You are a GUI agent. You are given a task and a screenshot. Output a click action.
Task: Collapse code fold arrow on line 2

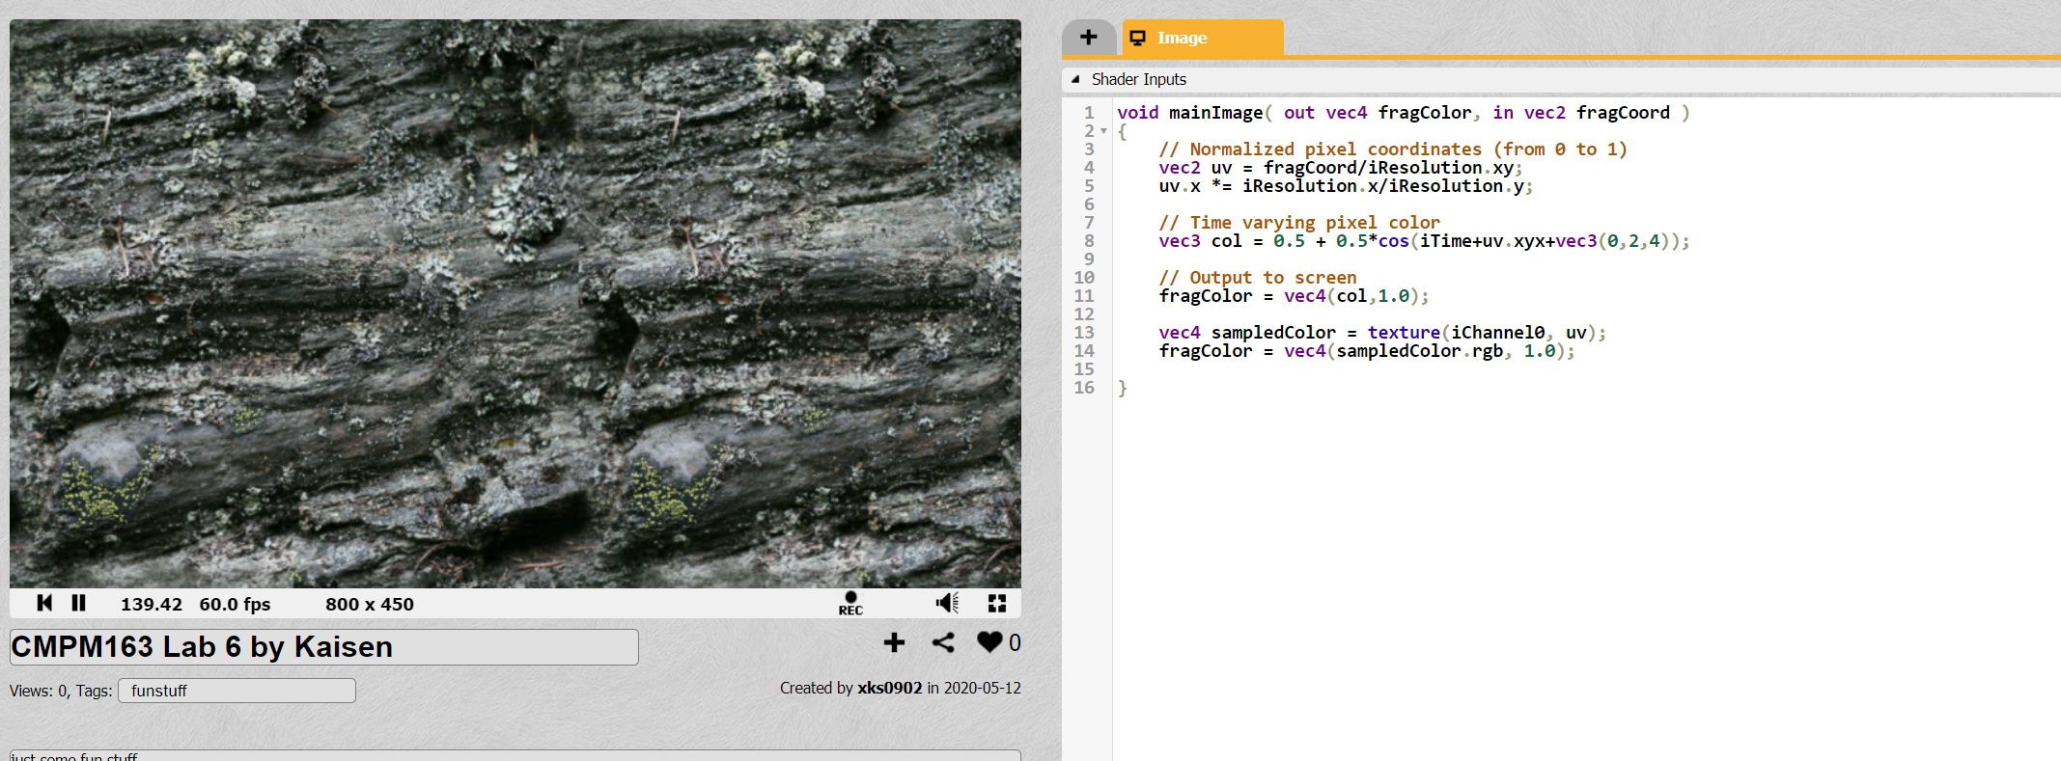click(1103, 131)
